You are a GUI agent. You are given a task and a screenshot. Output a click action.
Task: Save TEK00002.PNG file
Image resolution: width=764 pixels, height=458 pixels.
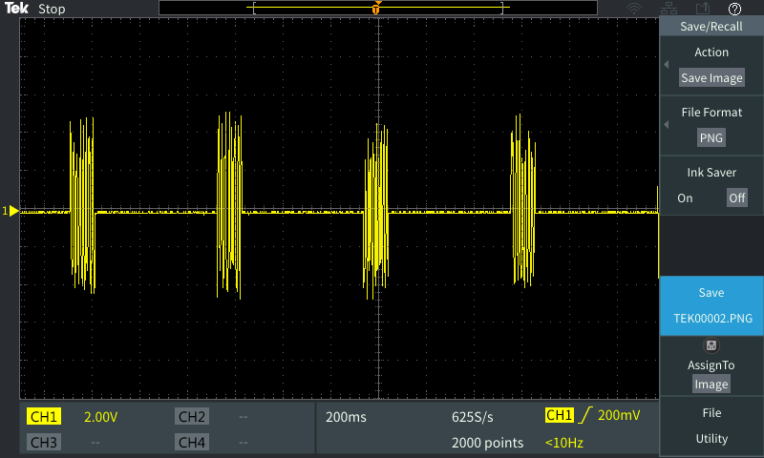pos(711,305)
